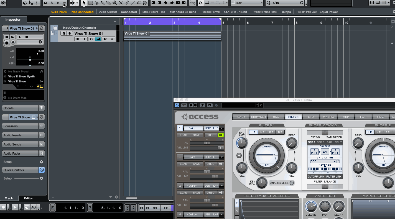This screenshot has height=219, width=395.
Task: Open the Bar grid type dropdown
Action: pyautogui.click(x=247, y=3)
